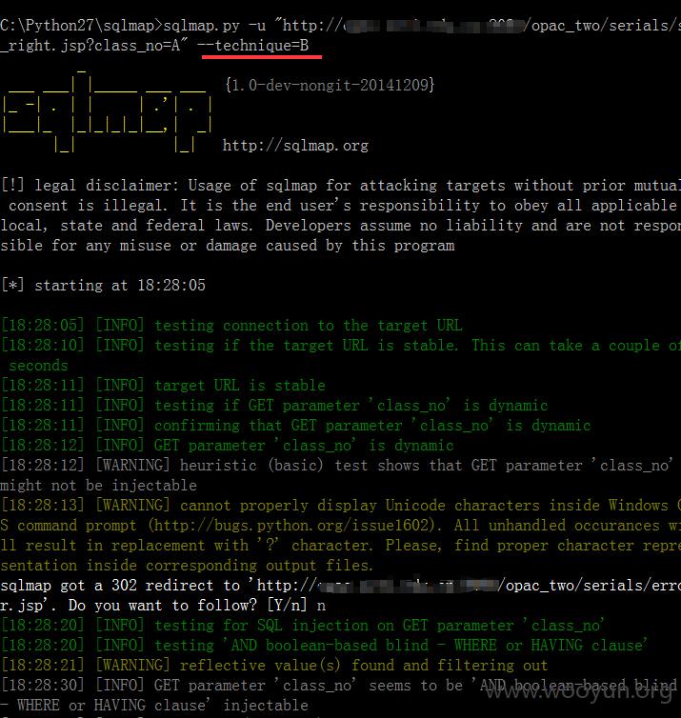Click the 'starting at 18:28:05' line
The width and height of the screenshot is (681, 718).
coord(104,286)
